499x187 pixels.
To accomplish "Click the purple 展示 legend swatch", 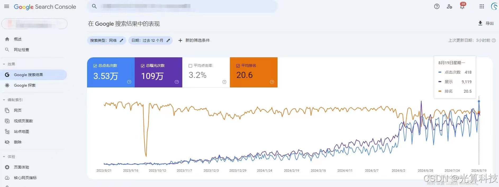I will [440, 82].
